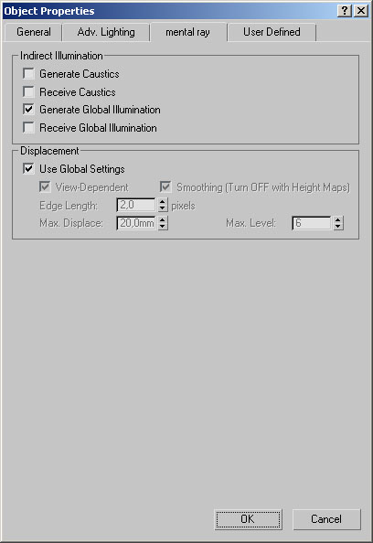Toggle the Smoothing checkbox

pos(165,187)
